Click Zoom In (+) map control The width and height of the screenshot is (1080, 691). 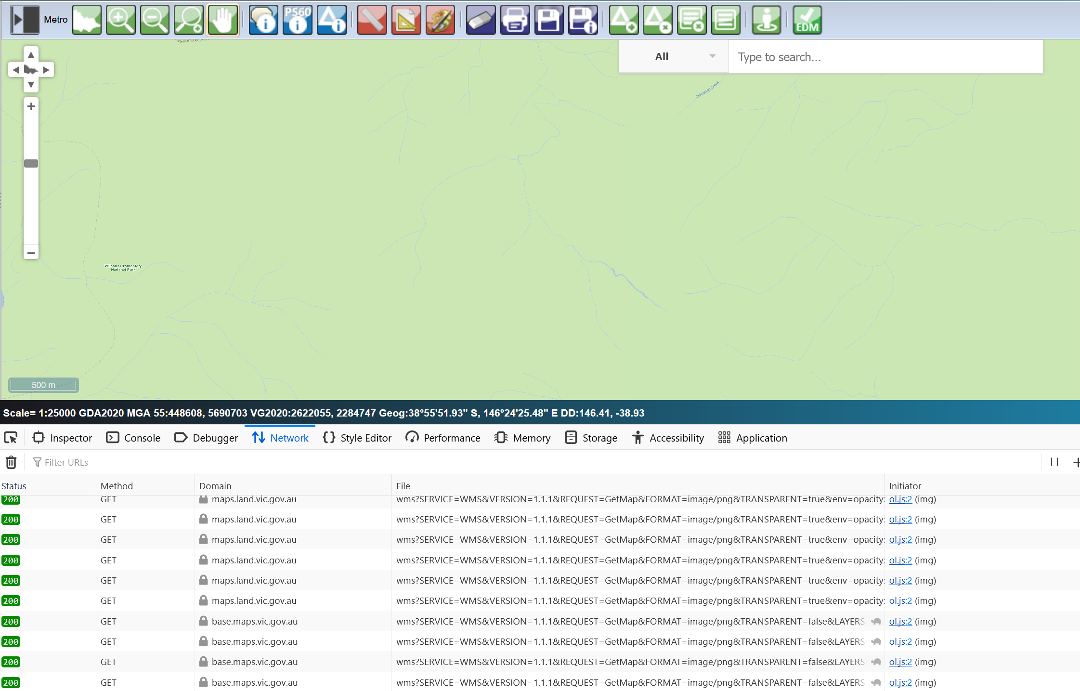[x=31, y=106]
